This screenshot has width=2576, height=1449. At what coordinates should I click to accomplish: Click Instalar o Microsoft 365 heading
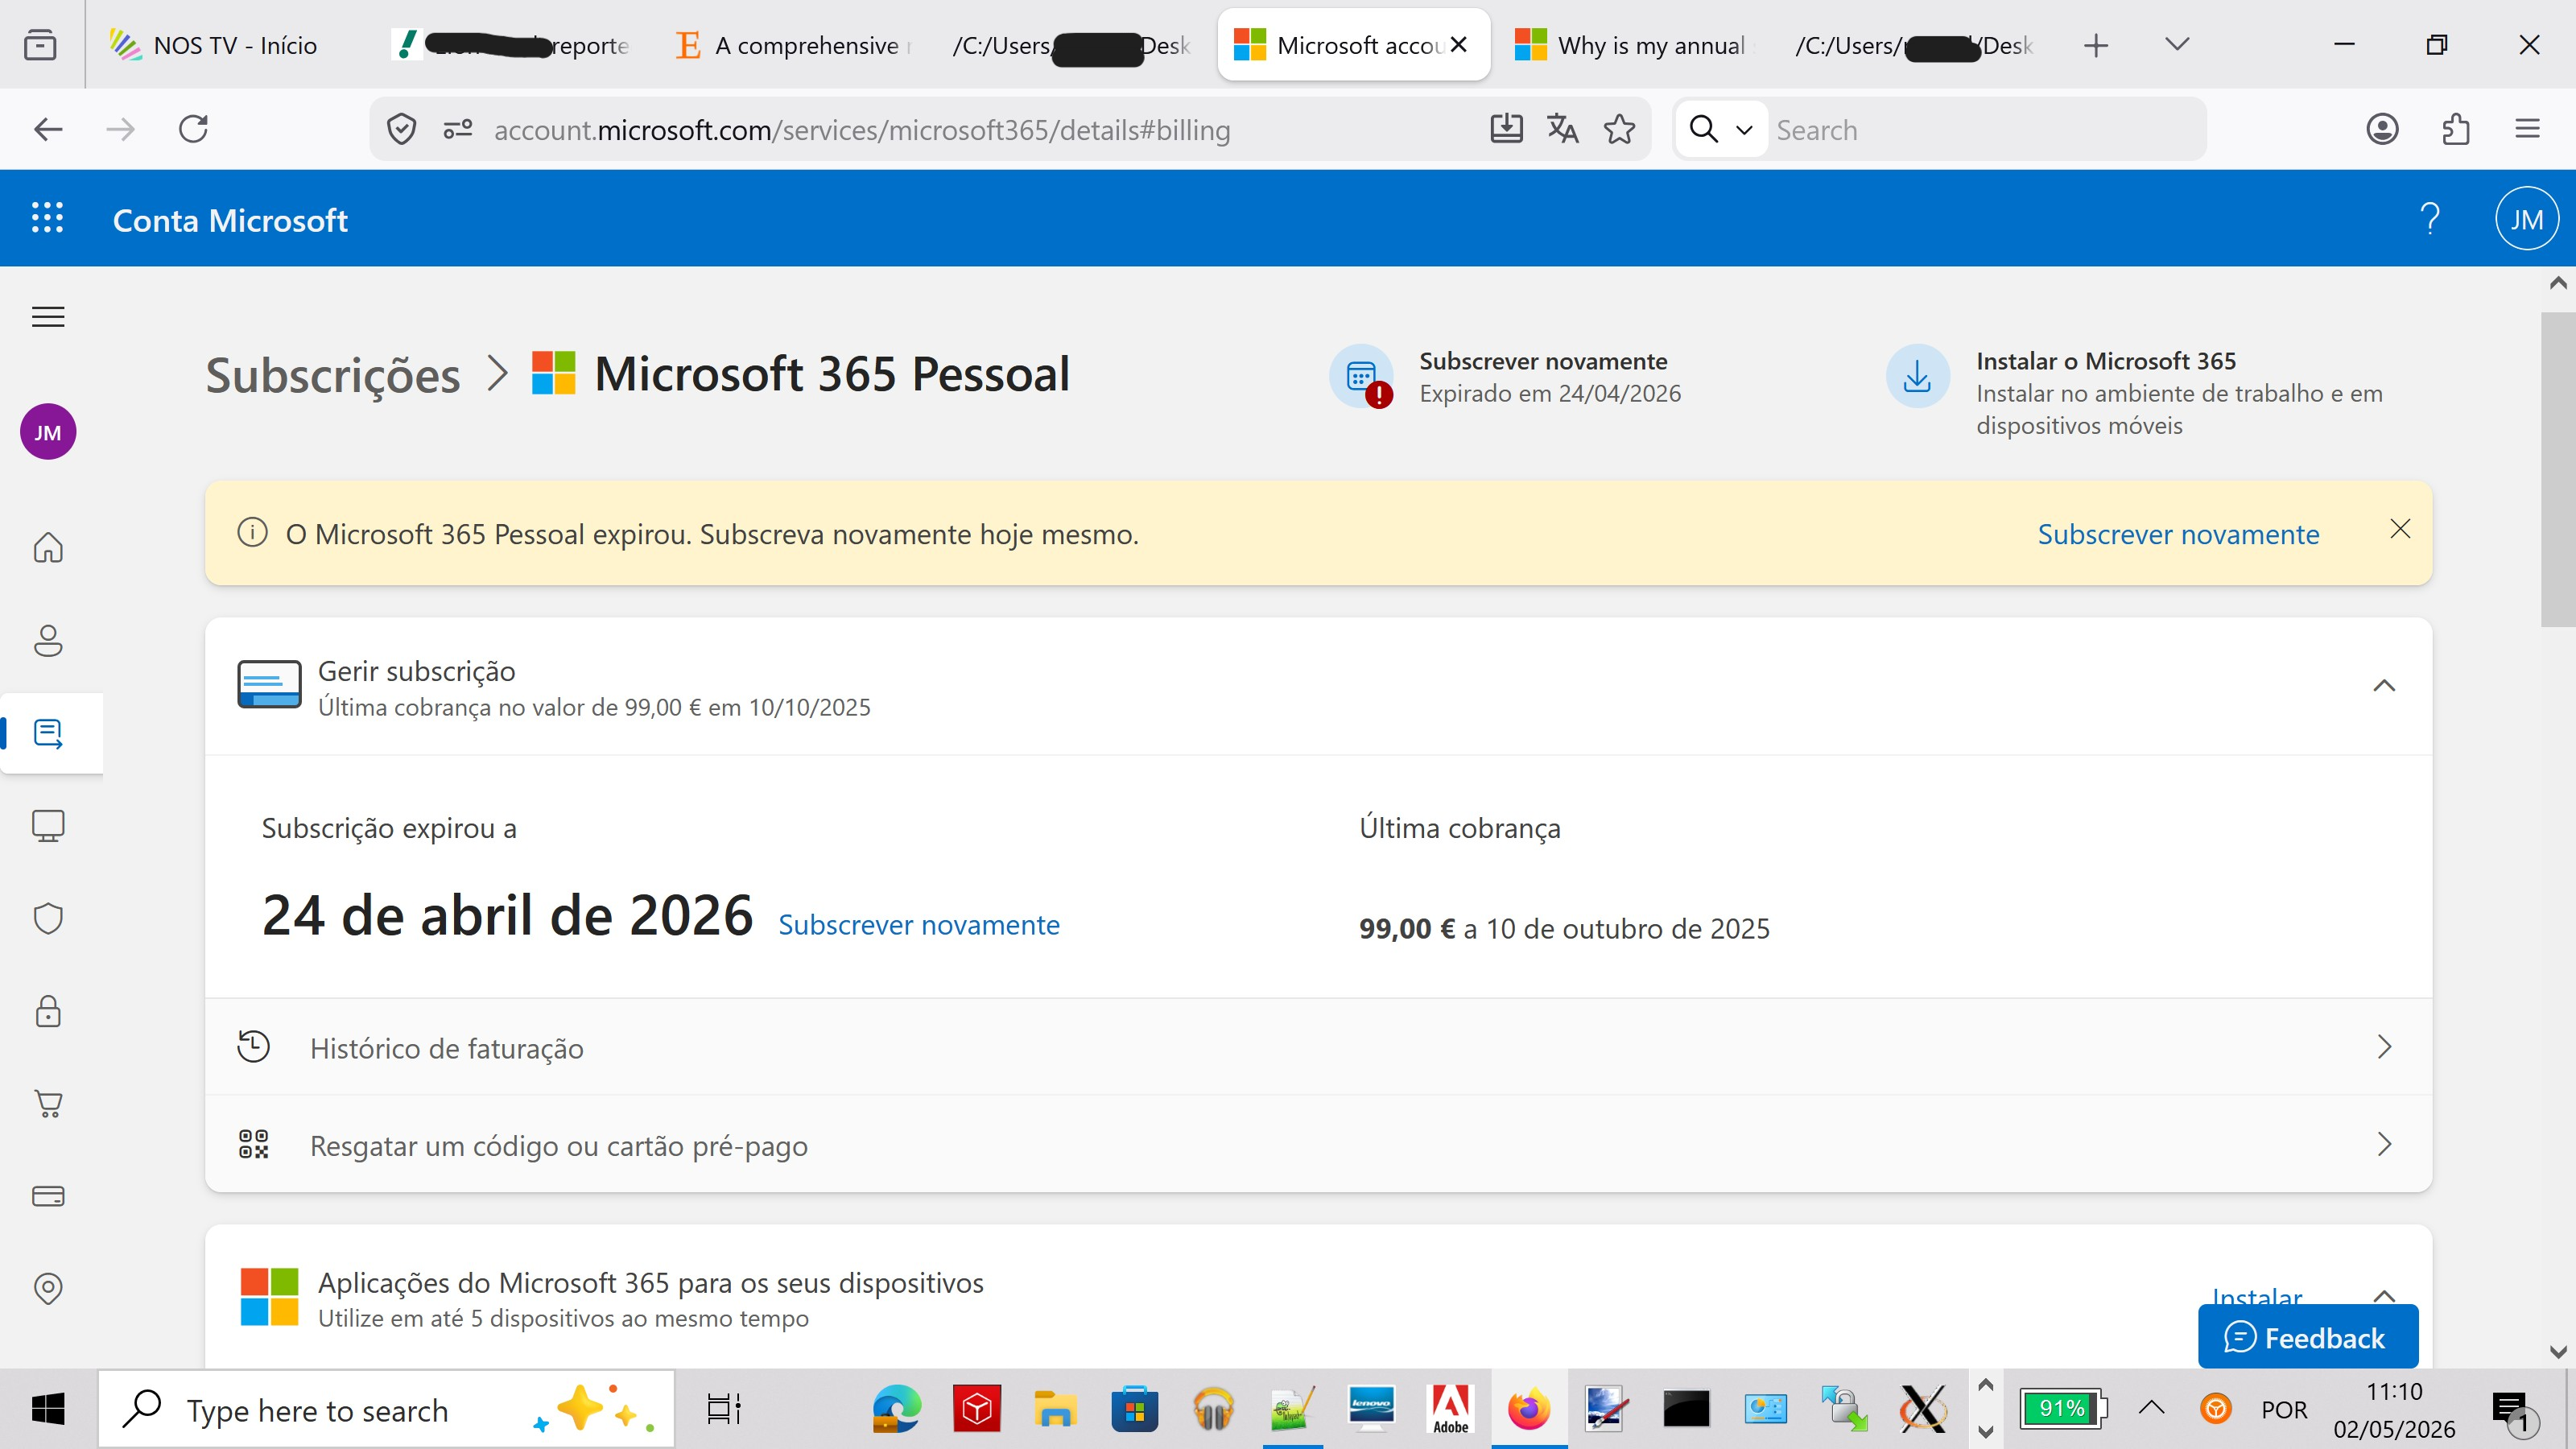pos(2106,361)
